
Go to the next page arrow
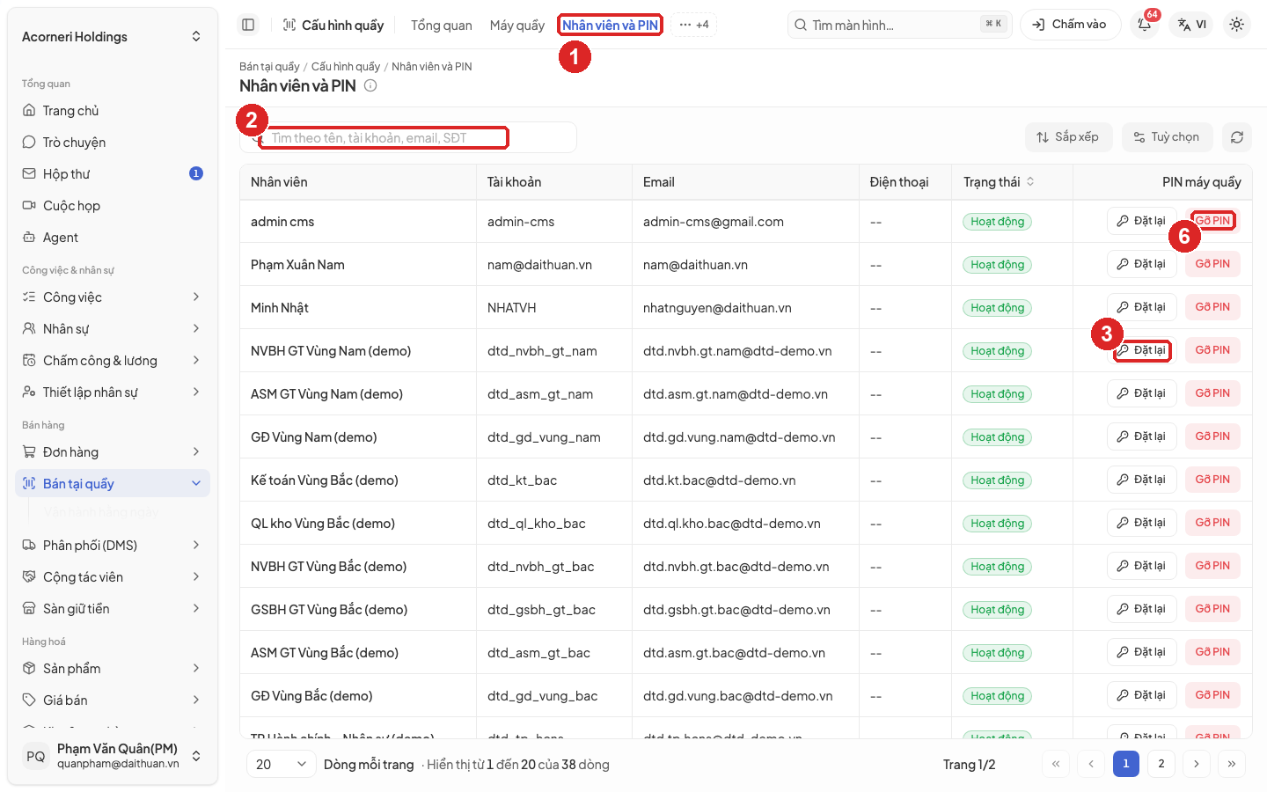pos(1197,764)
